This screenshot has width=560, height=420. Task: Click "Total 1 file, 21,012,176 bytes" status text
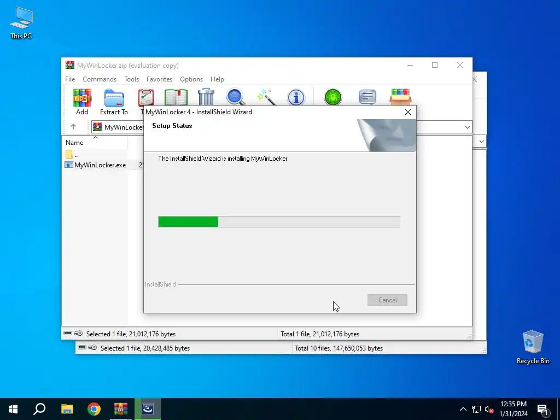coord(319,334)
